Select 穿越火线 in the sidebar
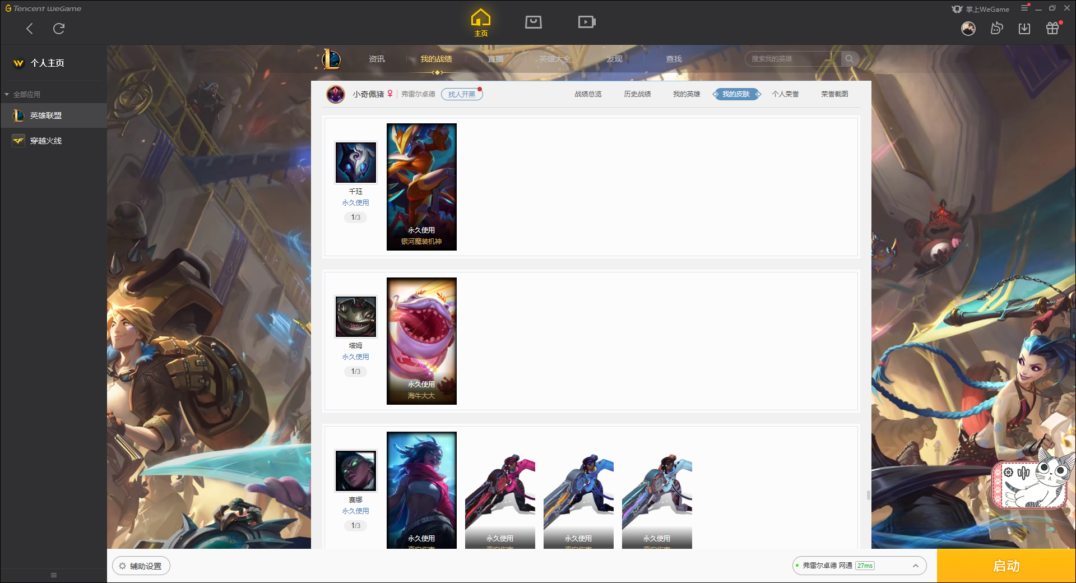 (x=53, y=141)
